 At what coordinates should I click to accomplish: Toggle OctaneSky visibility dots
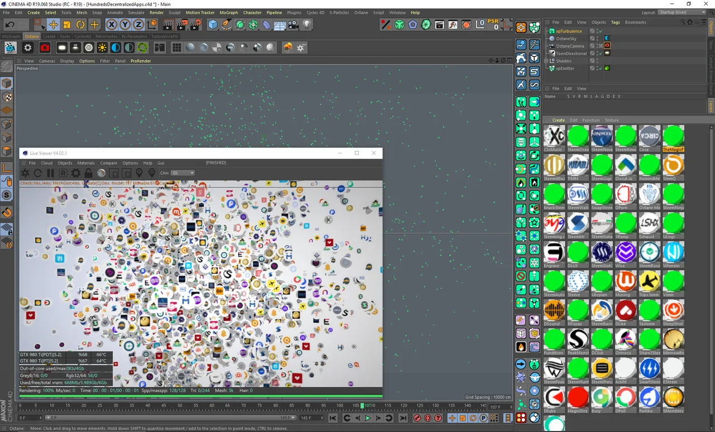597,39
